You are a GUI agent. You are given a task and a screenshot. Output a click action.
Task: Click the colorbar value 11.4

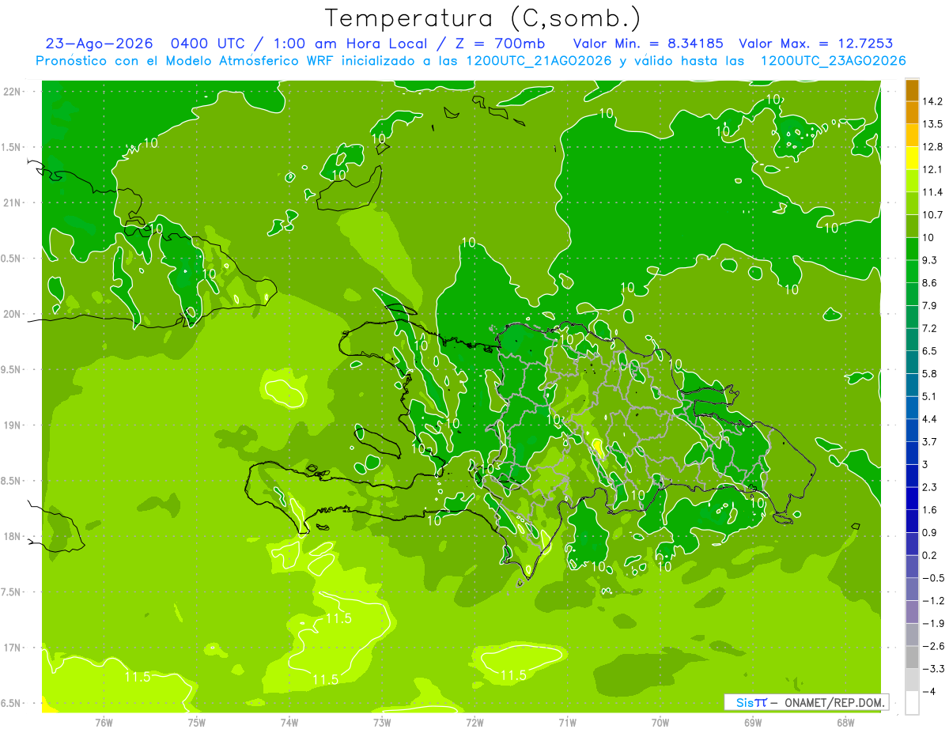(x=932, y=192)
